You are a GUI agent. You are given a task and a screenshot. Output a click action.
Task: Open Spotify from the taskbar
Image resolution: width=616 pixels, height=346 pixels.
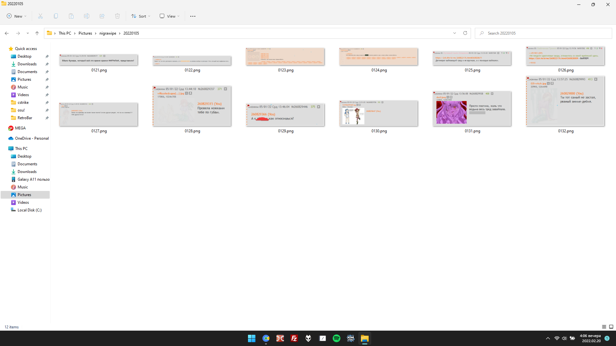coord(336,338)
